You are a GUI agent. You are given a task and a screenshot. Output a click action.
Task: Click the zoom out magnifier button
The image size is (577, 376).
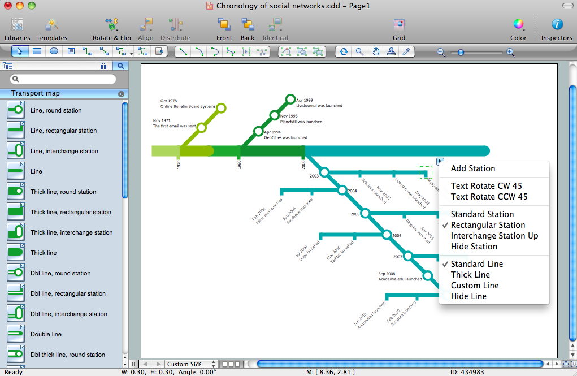pyautogui.click(x=441, y=52)
